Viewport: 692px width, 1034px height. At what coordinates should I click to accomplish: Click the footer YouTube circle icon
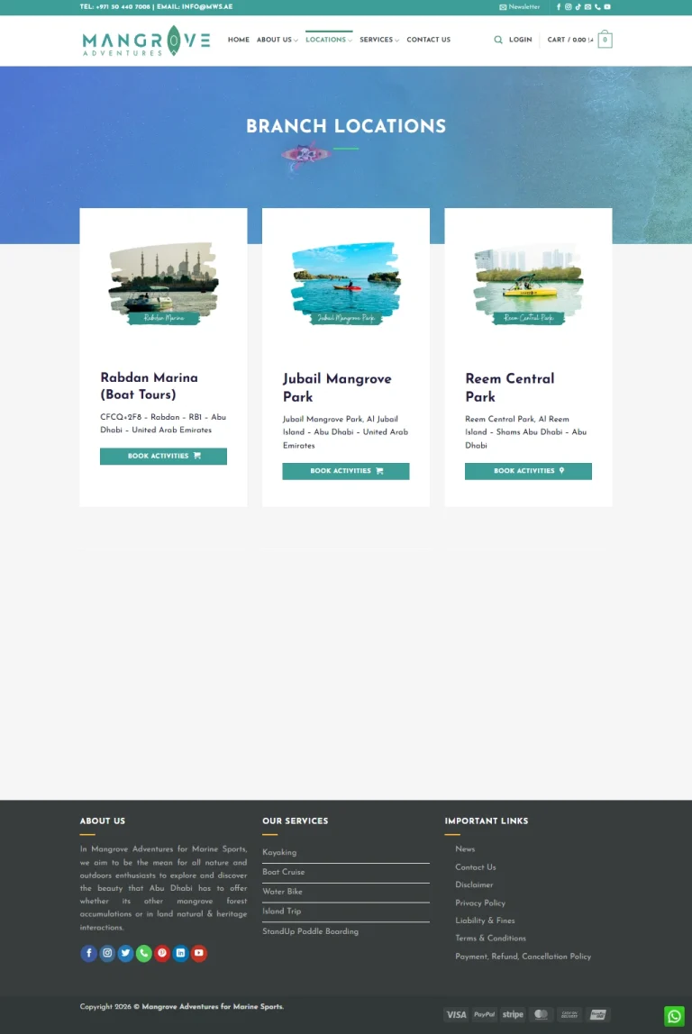(198, 953)
